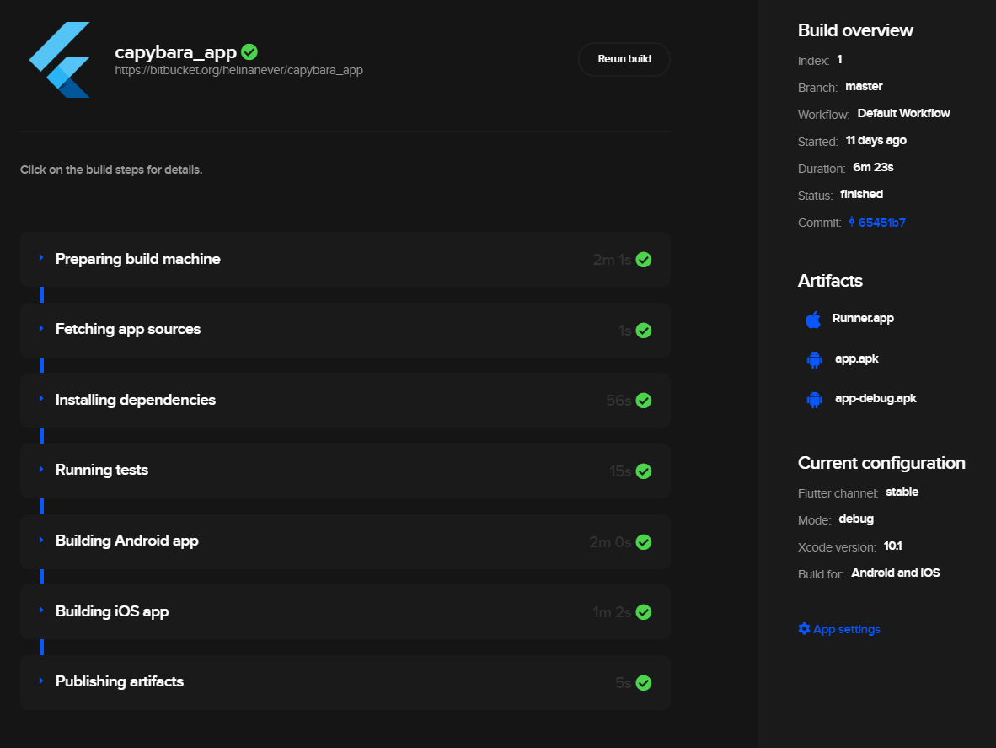
Task: Click the success check on Running tests
Action: pos(644,471)
